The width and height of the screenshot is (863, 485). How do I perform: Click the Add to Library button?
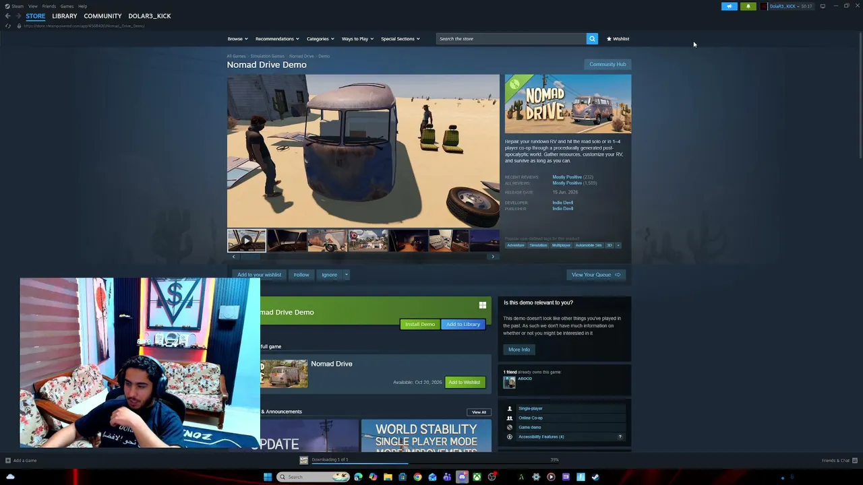(463, 324)
